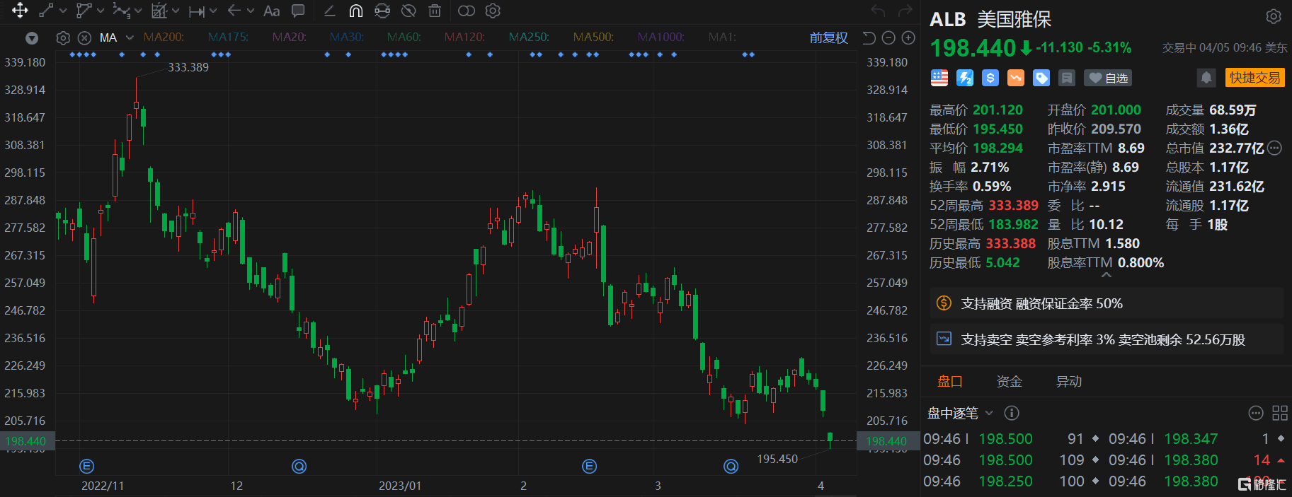Zoom out chart with minus button
Viewport: 1292px width, 497px height.
tap(888, 38)
